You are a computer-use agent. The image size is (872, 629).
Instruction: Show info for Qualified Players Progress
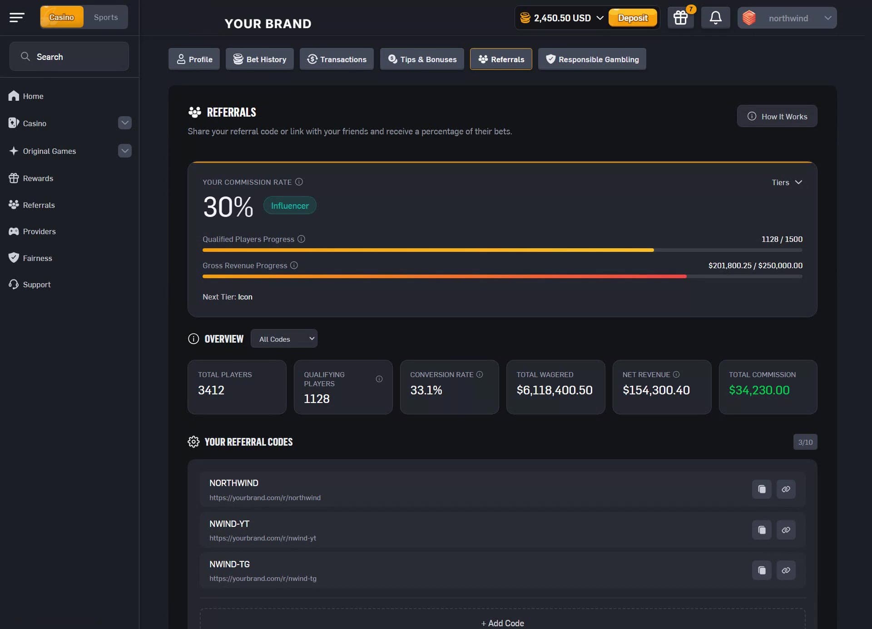tap(301, 239)
